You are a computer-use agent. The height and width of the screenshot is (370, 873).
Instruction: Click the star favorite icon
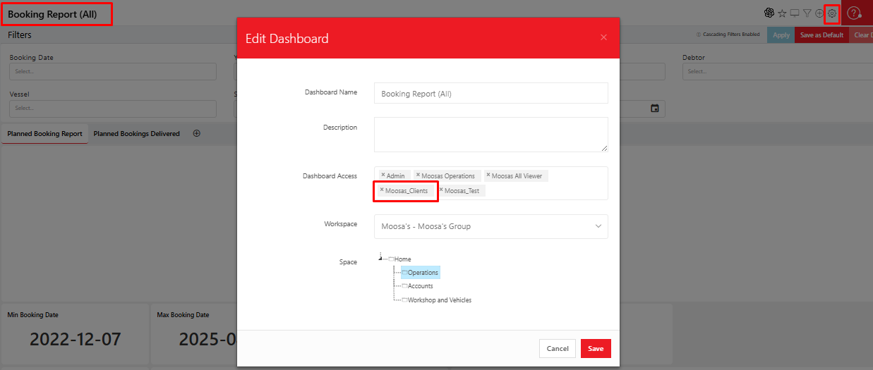[782, 13]
